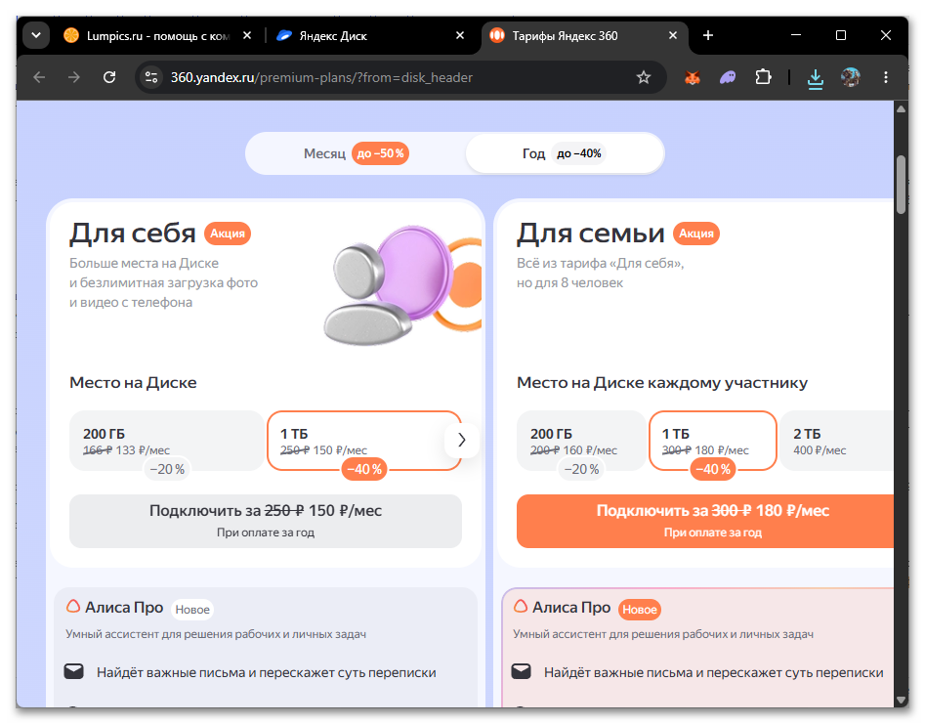
Task: Click the orange Новое badge
Action: [640, 610]
